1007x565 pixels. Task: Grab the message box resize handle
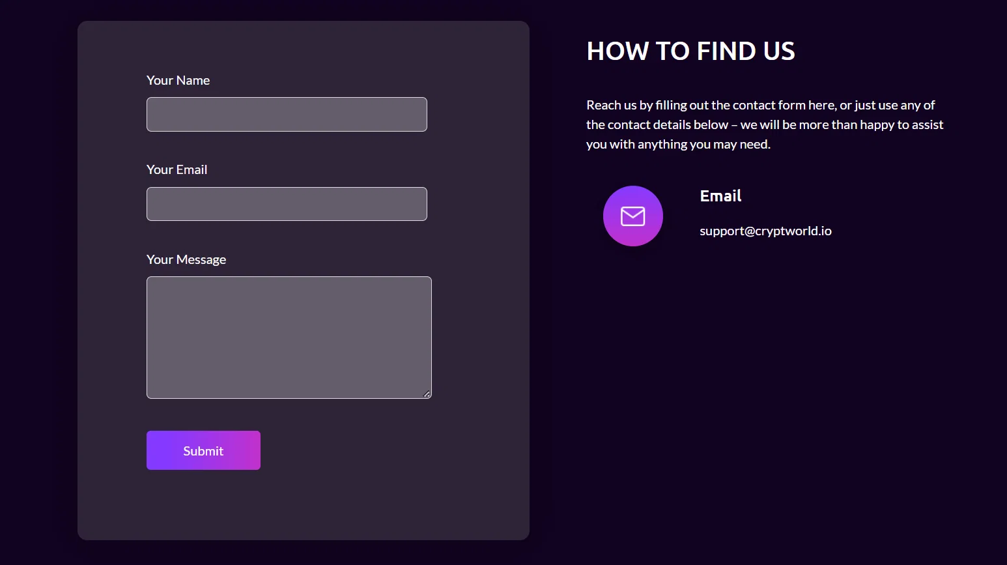(427, 394)
